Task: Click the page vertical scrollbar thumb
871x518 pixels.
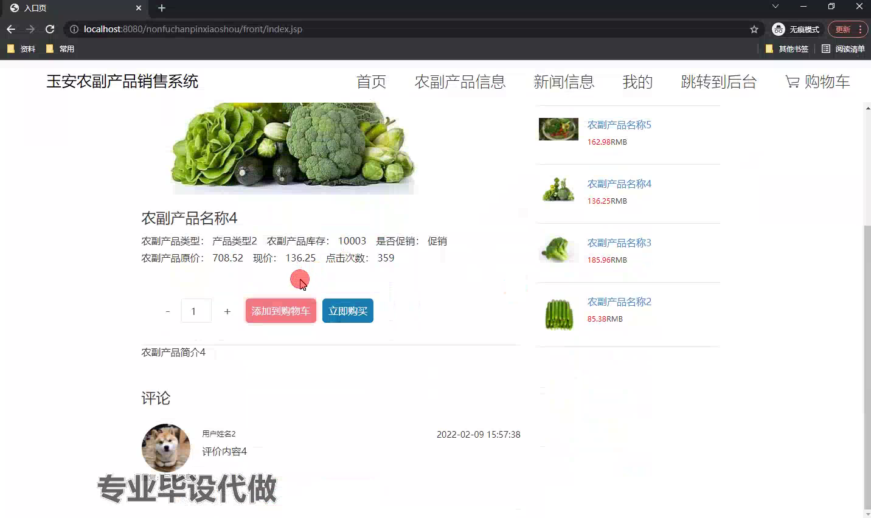Action: [x=867, y=367]
